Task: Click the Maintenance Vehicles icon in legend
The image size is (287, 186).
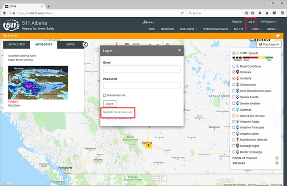Action: tap(237, 139)
